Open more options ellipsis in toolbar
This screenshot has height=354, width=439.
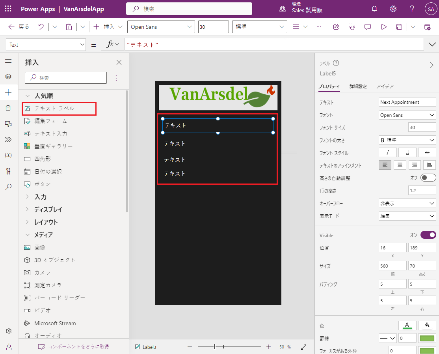319,27
